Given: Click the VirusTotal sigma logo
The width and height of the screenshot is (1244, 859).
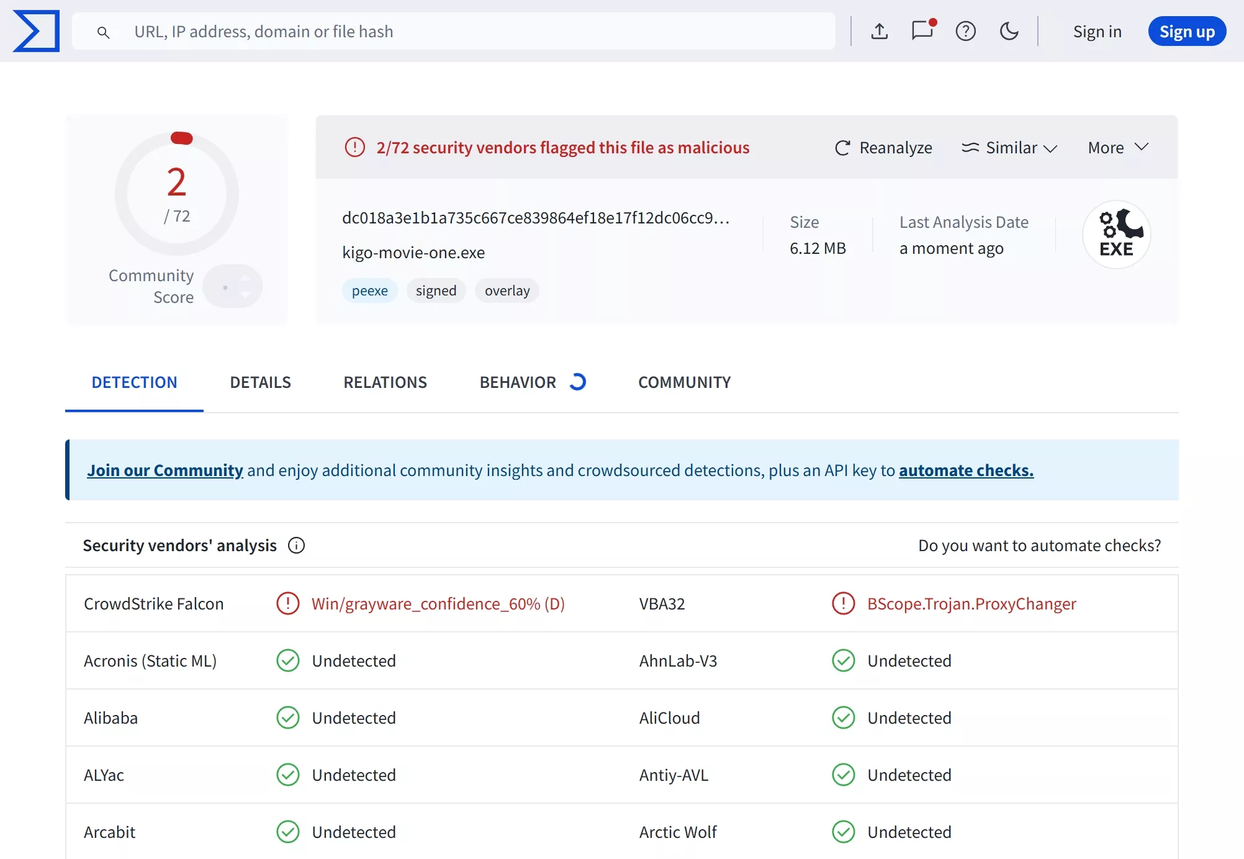Looking at the screenshot, I should [36, 31].
